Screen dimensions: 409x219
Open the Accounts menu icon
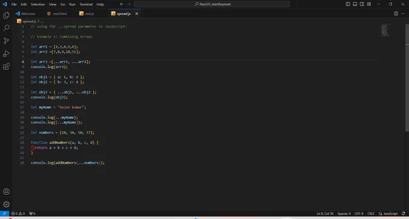6,191
